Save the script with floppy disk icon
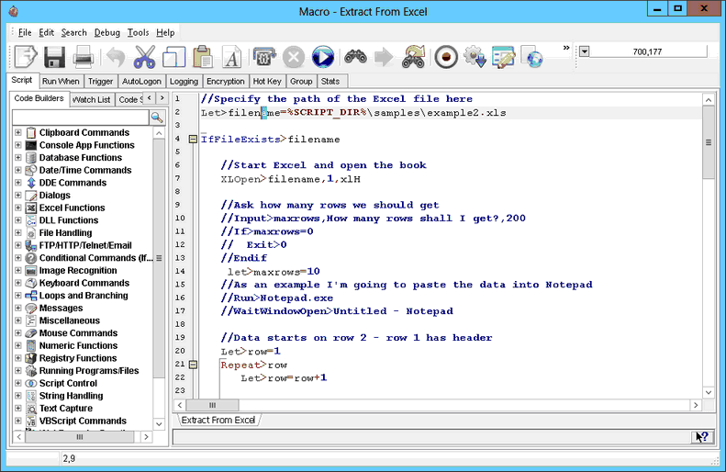The image size is (726, 472). pyautogui.click(x=55, y=58)
